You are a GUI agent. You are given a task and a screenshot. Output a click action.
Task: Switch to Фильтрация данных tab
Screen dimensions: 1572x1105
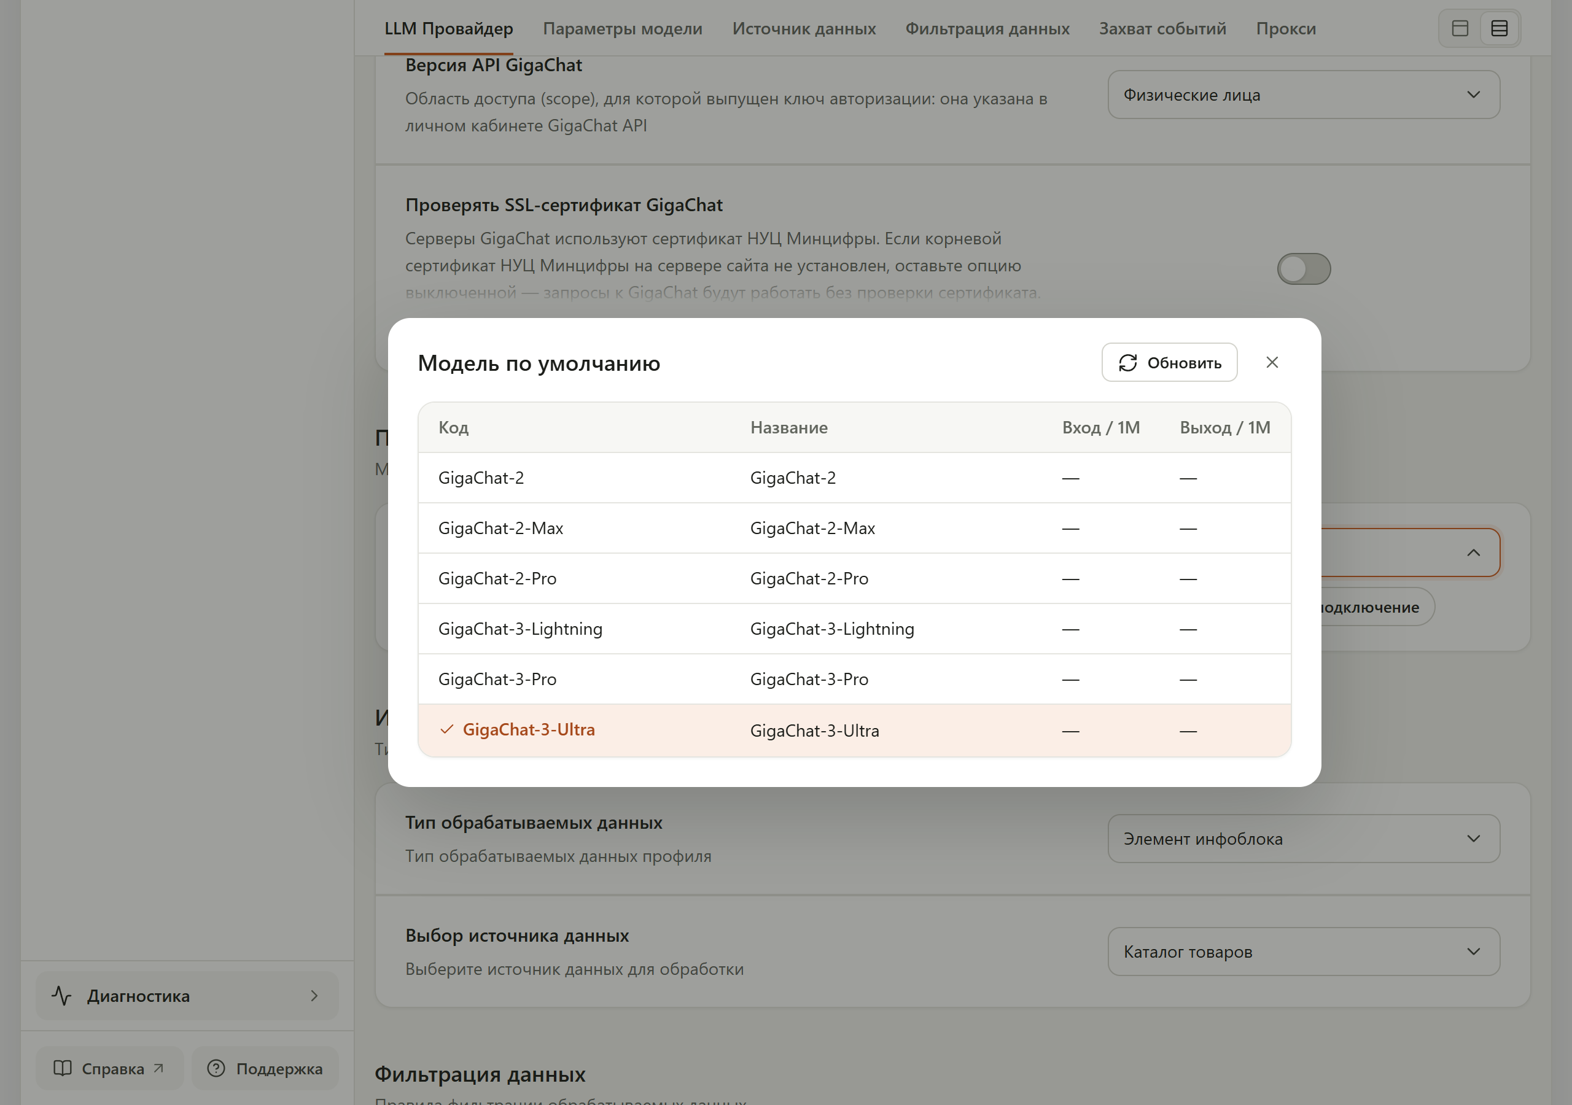coord(987,28)
